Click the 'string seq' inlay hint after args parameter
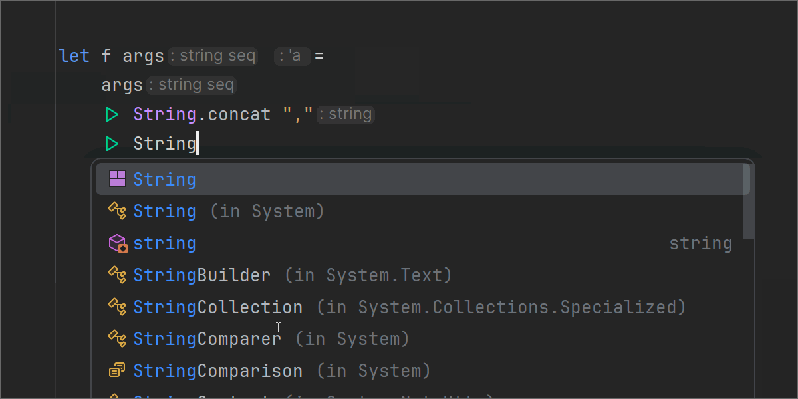Viewport: 798px width, 399px height. click(213, 56)
